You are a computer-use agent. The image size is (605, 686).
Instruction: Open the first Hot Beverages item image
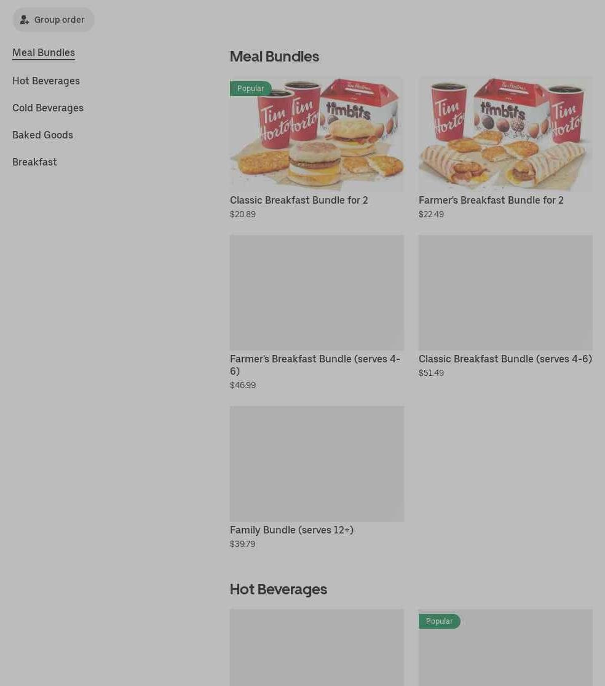point(317,647)
